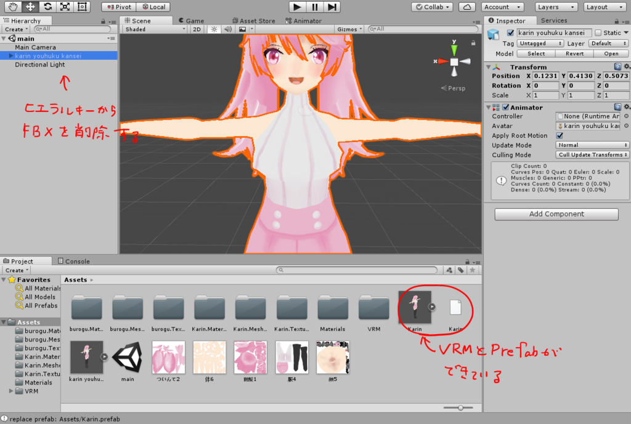Switch to the Asset Store tab
631x424 pixels.
coord(253,20)
